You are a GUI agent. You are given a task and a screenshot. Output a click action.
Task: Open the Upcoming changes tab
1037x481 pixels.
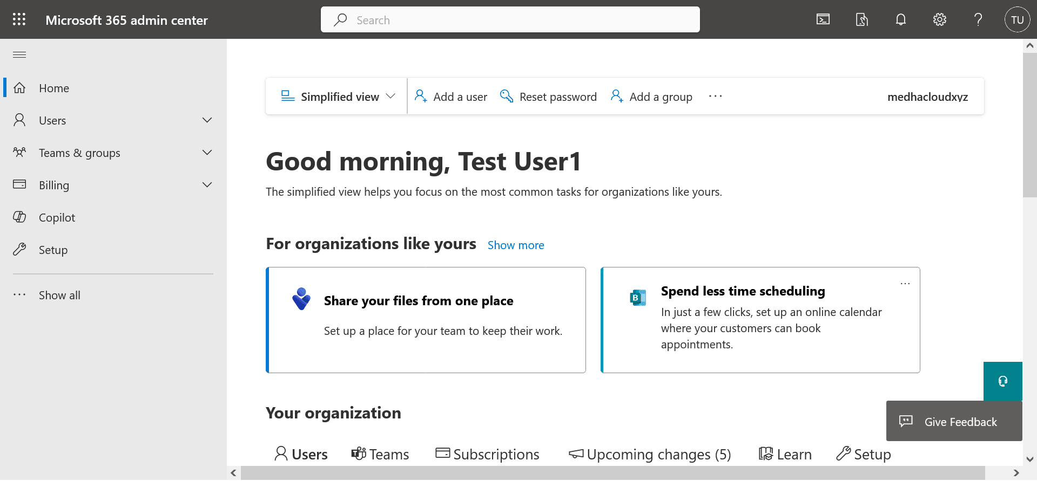[650, 454]
